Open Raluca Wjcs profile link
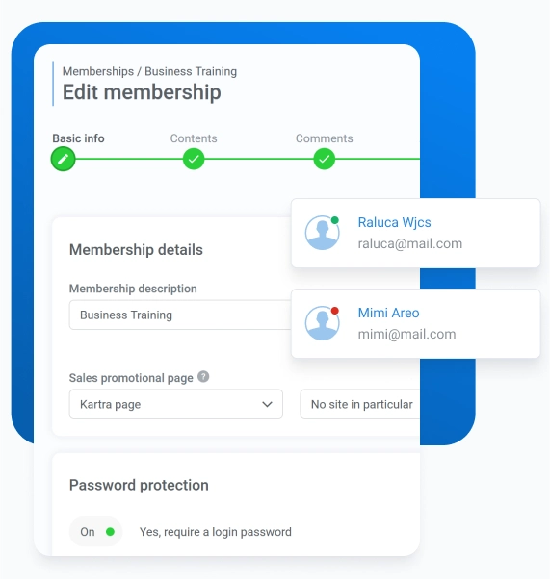 (x=394, y=222)
